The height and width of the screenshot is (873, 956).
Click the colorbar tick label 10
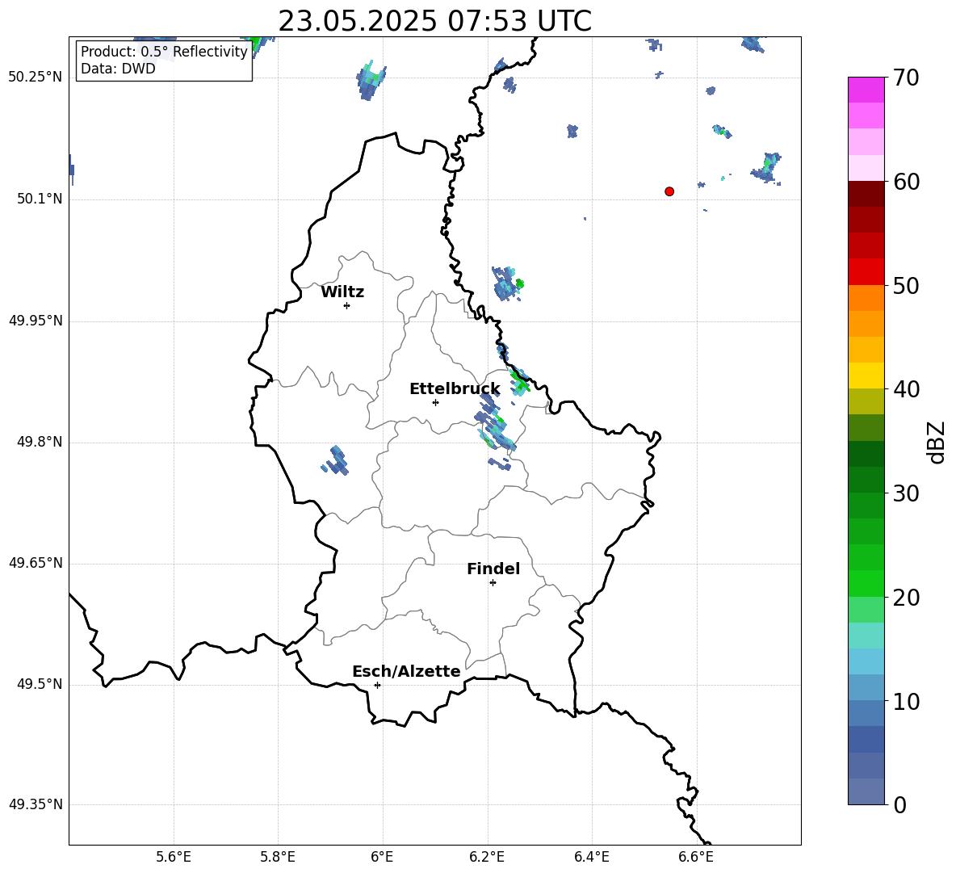[x=906, y=701]
